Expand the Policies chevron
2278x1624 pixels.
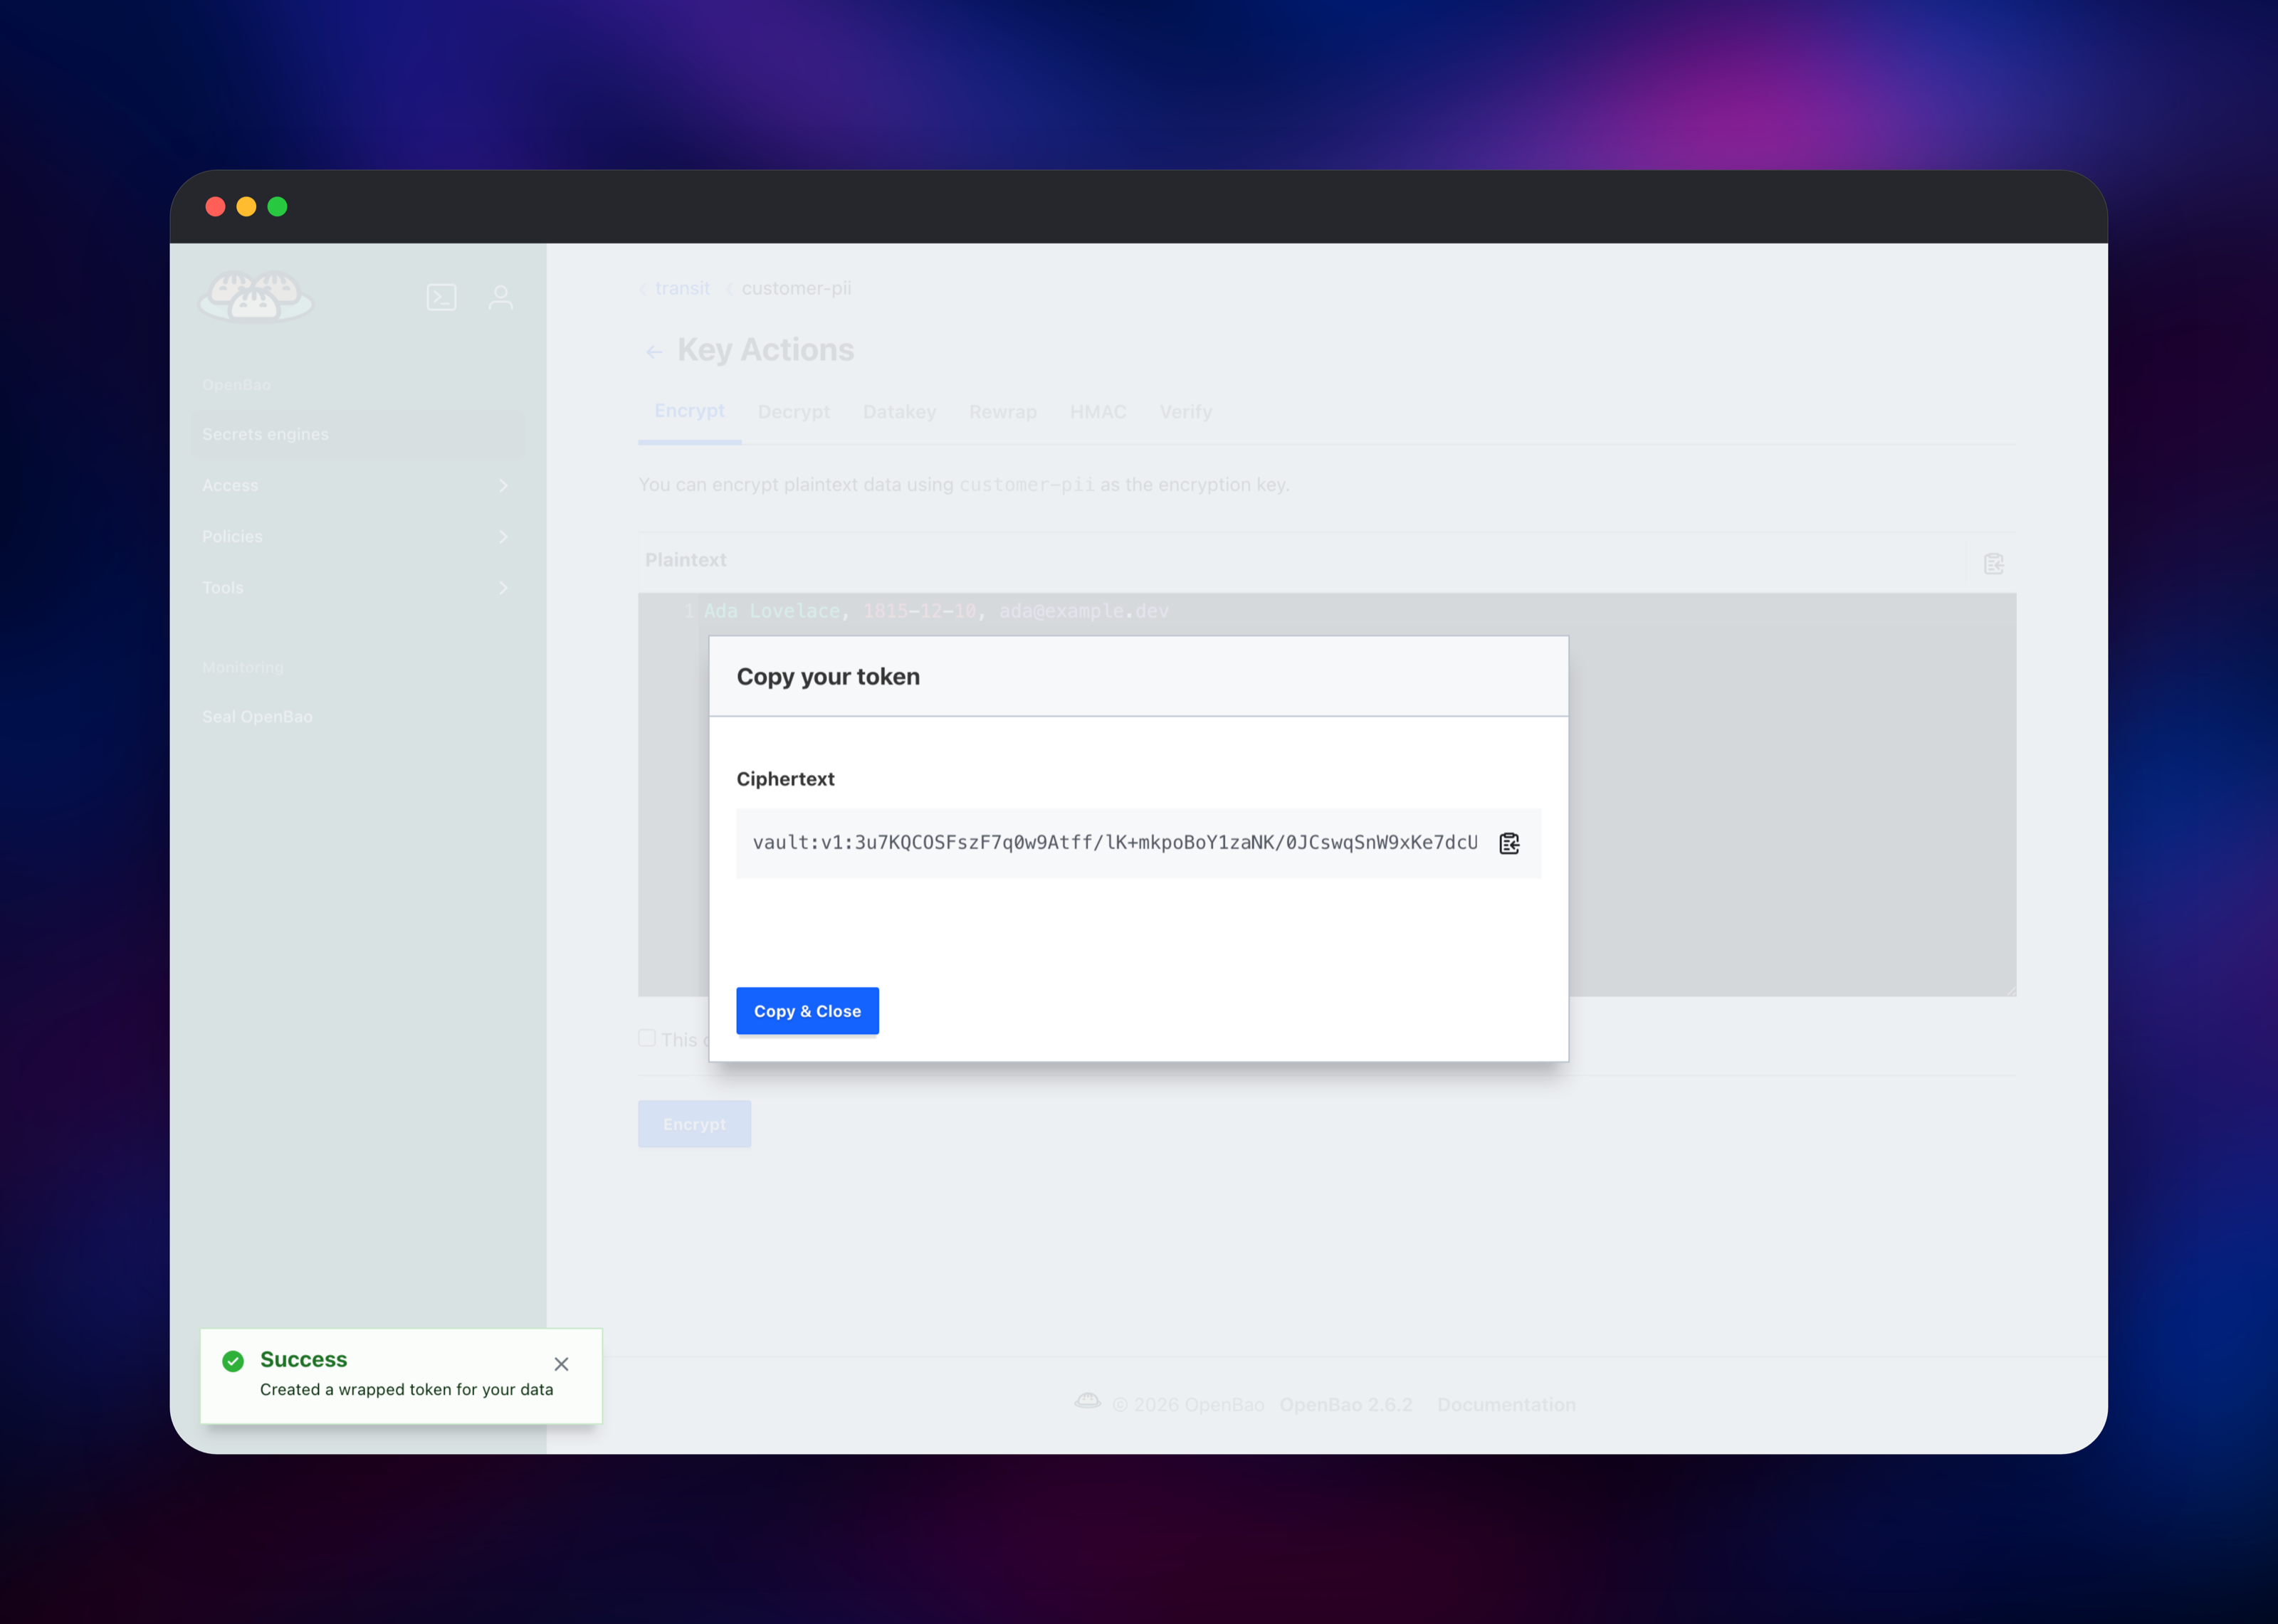pos(503,537)
